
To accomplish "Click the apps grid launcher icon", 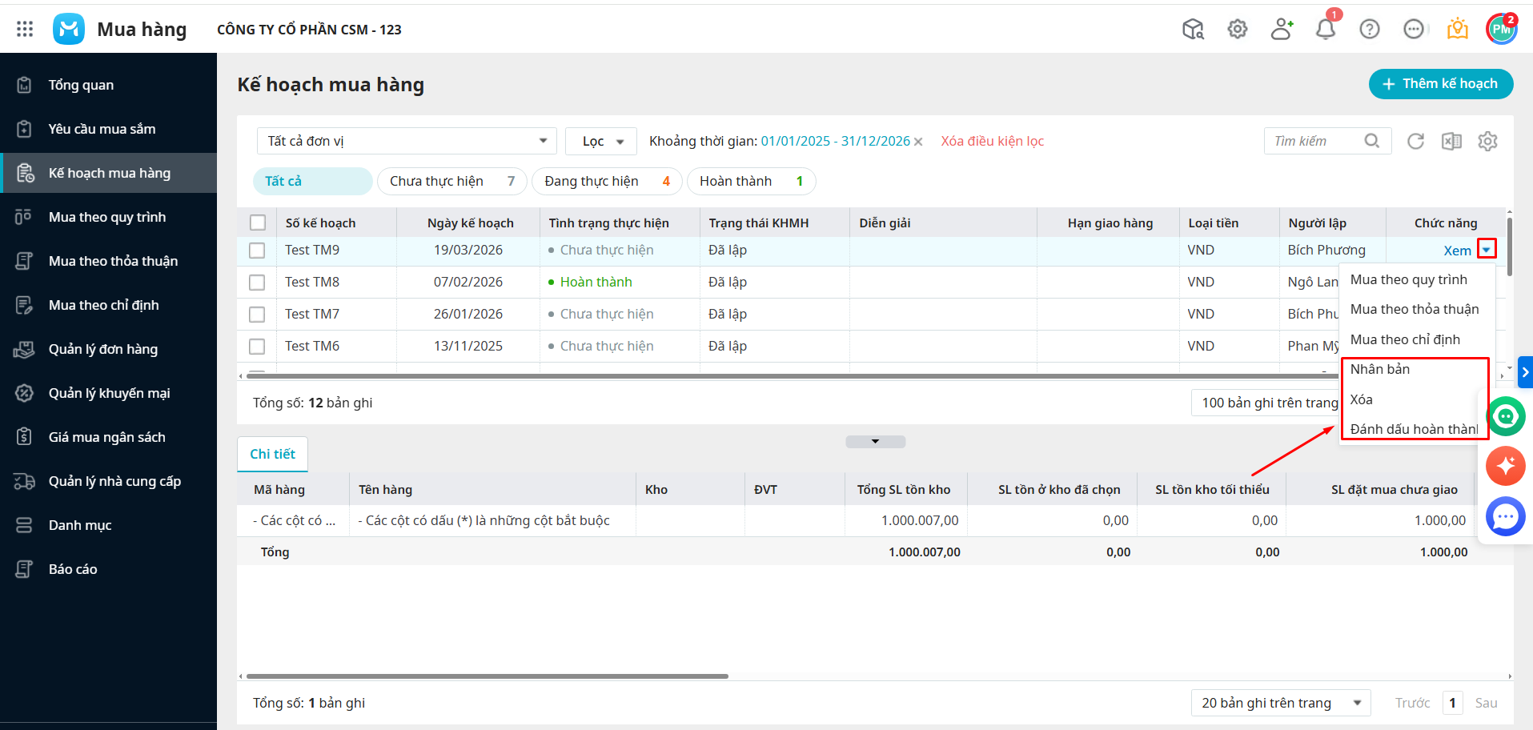I will pyautogui.click(x=25, y=30).
